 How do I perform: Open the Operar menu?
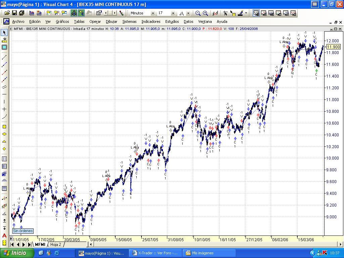coord(95,21)
